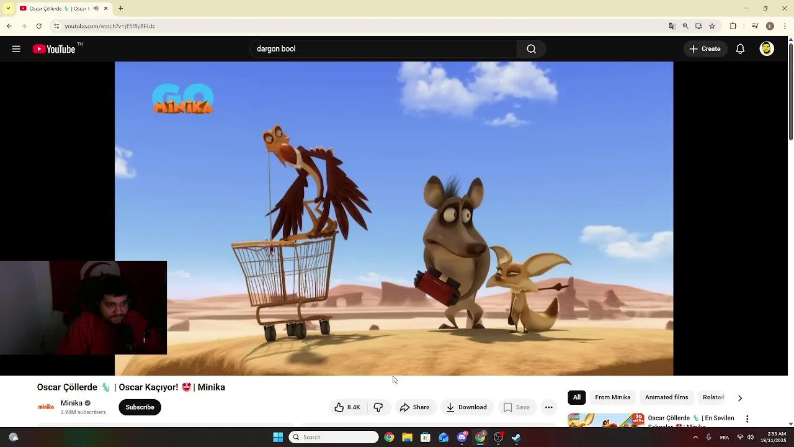Open Chrome profile avatar

770,26
